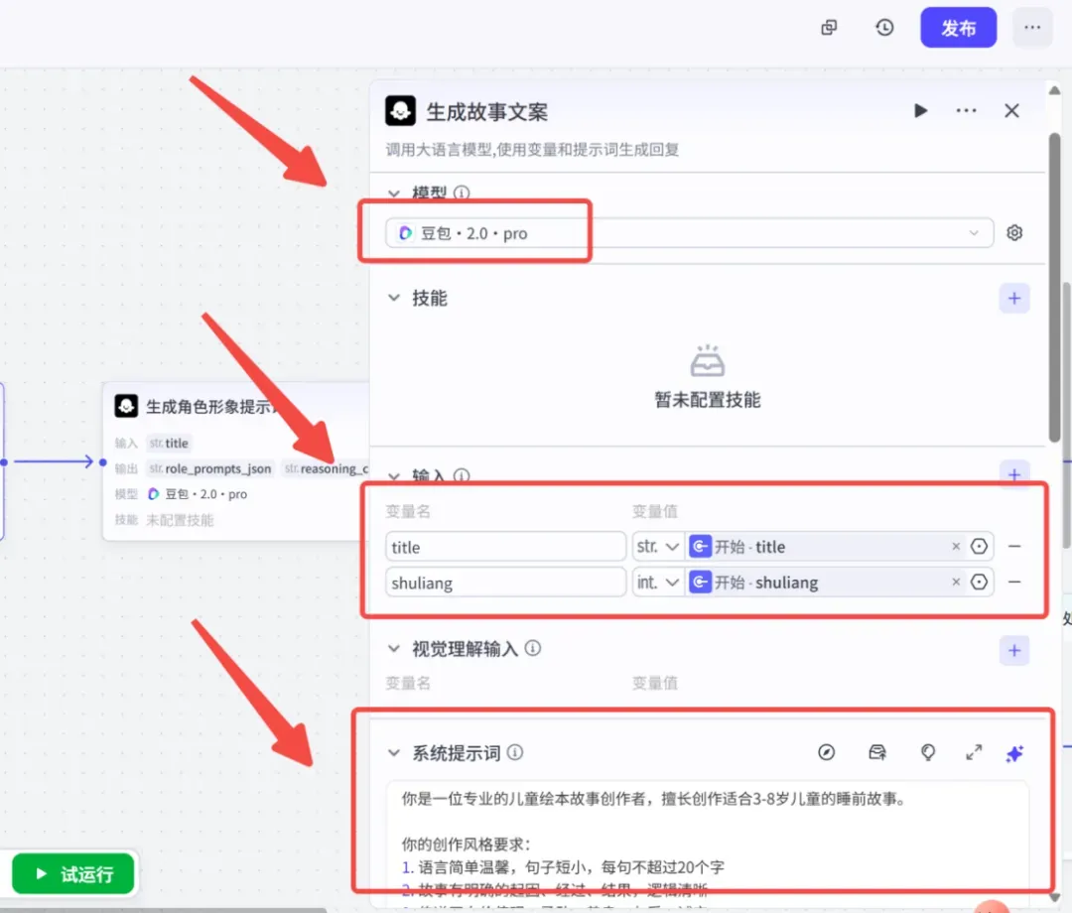This screenshot has width=1072, height=913.
Task: Clear the 开始 - title reference value
Action: click(956, 547)
